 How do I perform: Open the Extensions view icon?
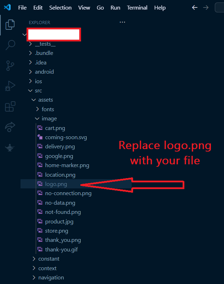(x=10, y=107)
